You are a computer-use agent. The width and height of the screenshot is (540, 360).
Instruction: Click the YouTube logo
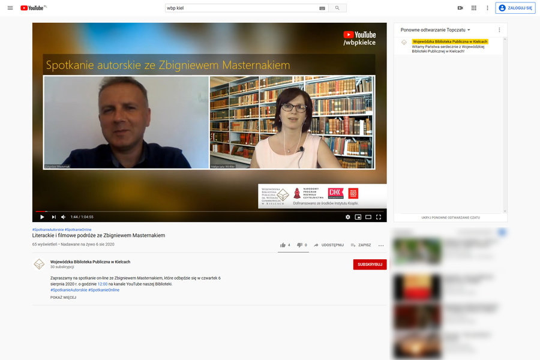pos(33,8)
